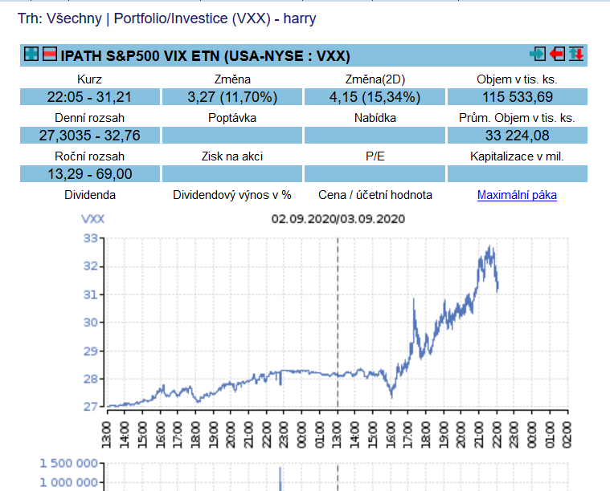Click the teal plus expand icon
The width and height of the screenshot is (610, 491).
[31, 54]
